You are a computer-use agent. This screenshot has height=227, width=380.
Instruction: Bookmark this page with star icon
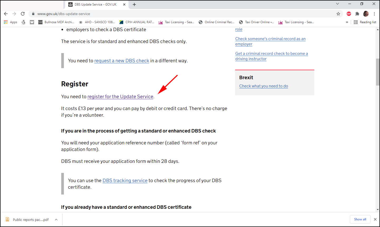point(338,14)
